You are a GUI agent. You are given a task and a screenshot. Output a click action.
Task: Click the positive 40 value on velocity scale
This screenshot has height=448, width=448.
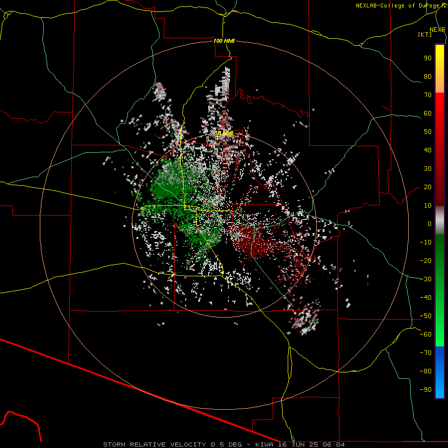pyautogui.click(x=428, y=150)
